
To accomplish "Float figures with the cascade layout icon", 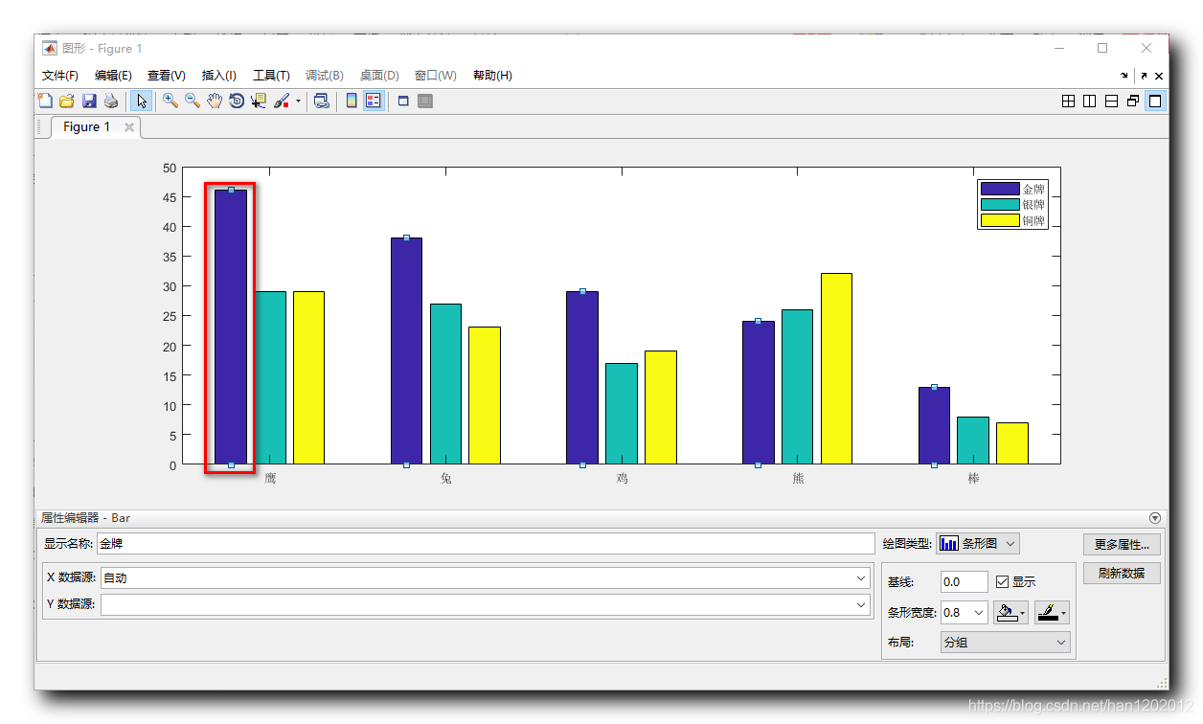I will [1134, 101].
